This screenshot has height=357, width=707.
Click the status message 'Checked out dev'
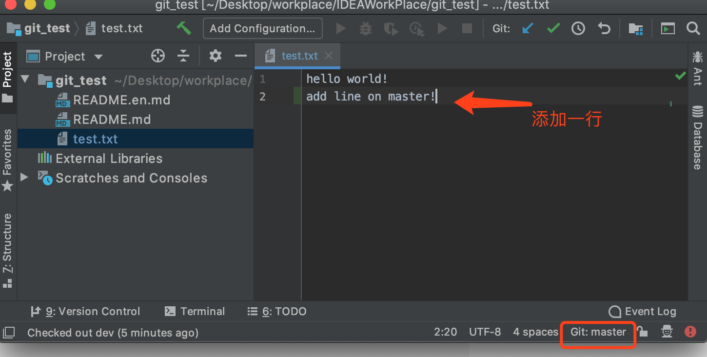[113, 333]
